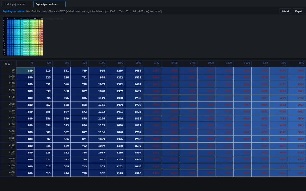Click the Kapat button
306x191 pixels.
pyautogui.click(x=298, y=11)
